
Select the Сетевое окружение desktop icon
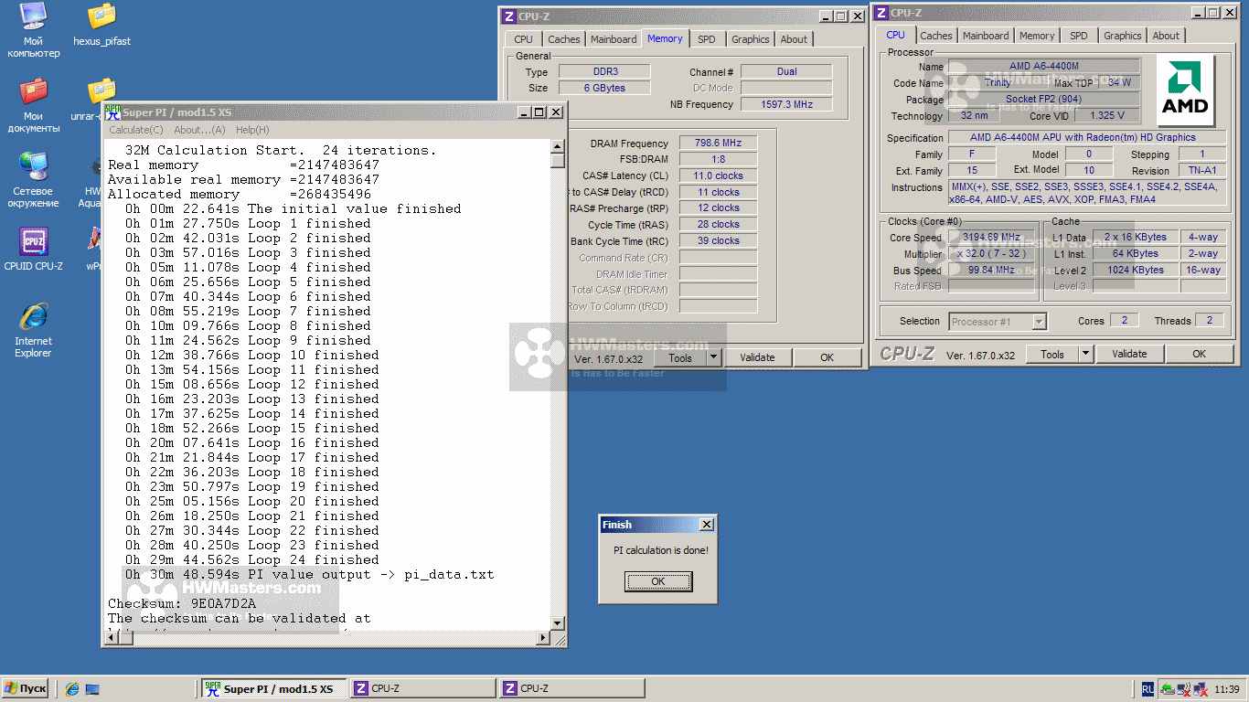point(33,180)
